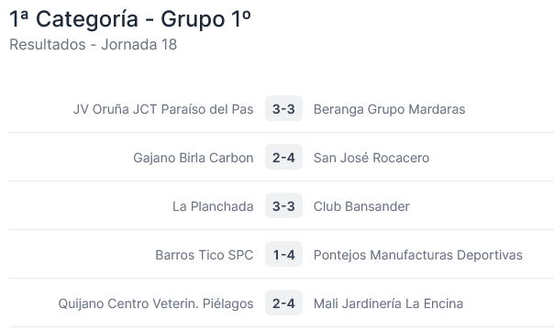Click Gajano Birla Carbon team name

pyautogui.click(x=194, y=158)
